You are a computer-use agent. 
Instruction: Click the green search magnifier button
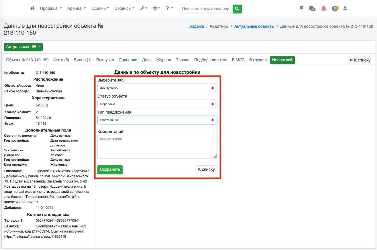[237, 9]
